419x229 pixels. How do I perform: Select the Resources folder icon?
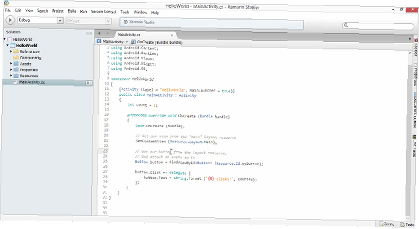(x=16, y=76)
